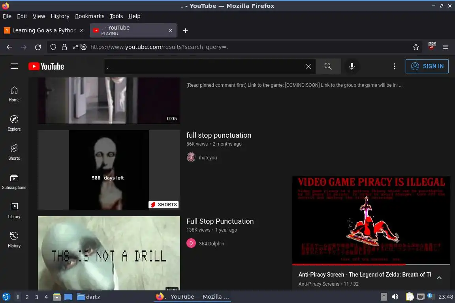This screenshot has width=455, height=303.
Task: Open Home in YouTube sidebar
Action: pyautogui.click(x=14, y=94)
